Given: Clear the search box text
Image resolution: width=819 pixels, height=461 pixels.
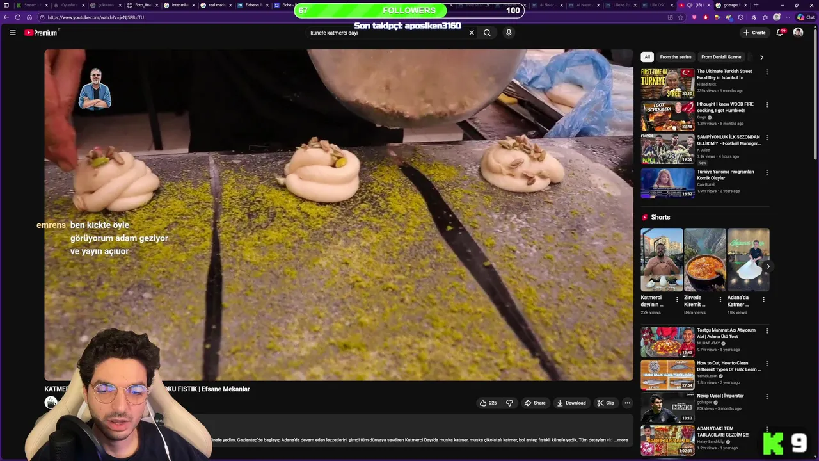Looking at the screenshot, I should click(472, 33).
